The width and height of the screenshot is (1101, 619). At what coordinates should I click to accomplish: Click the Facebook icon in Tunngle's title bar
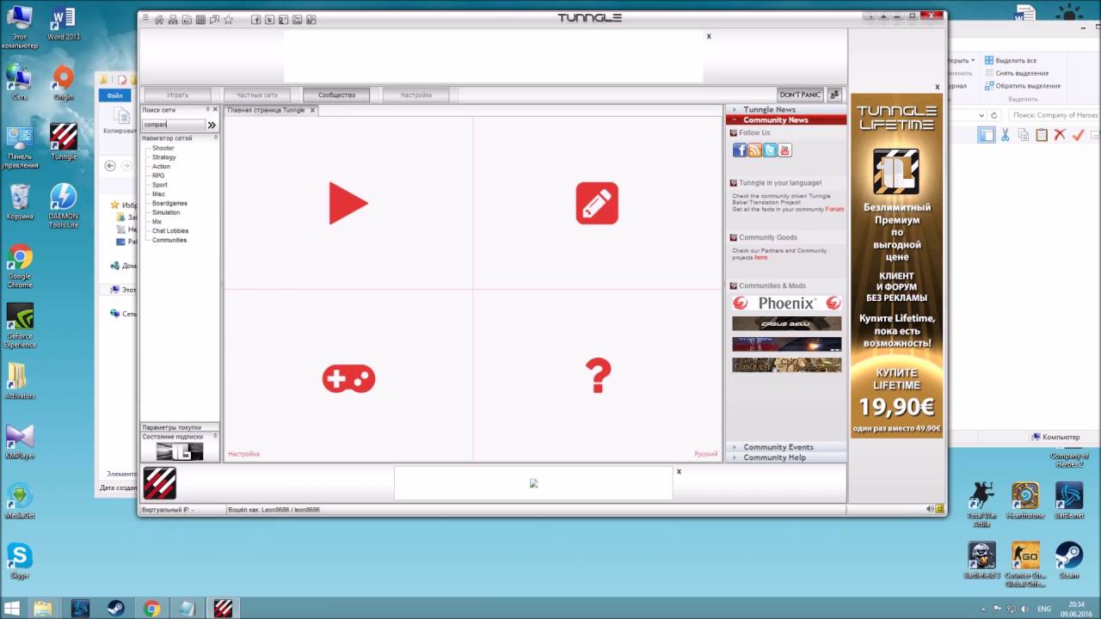pyautogui.click(x=255, y=20)
